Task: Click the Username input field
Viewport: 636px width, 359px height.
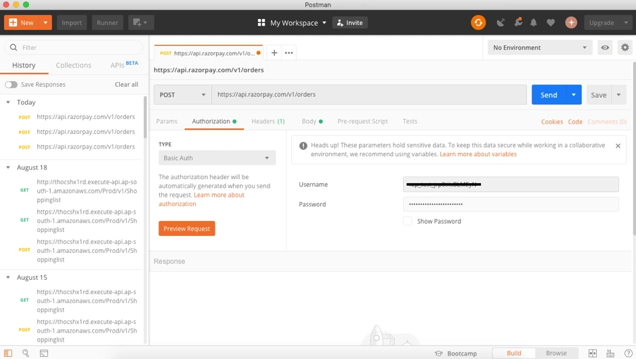Action: (511, 184)
